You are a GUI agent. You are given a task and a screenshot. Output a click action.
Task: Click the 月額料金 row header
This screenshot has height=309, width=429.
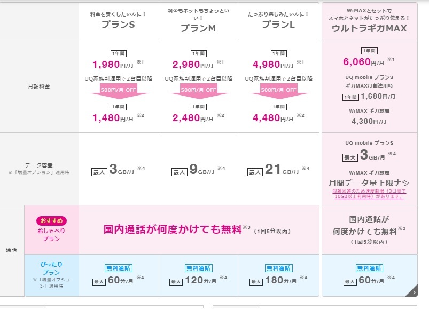point(41,85)
